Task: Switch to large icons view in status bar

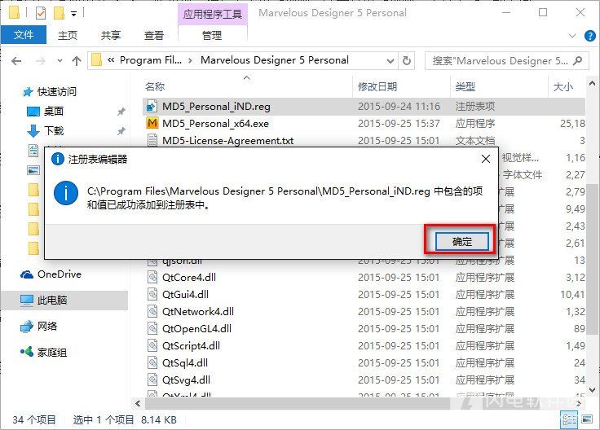Action: (x=587, y=419)
